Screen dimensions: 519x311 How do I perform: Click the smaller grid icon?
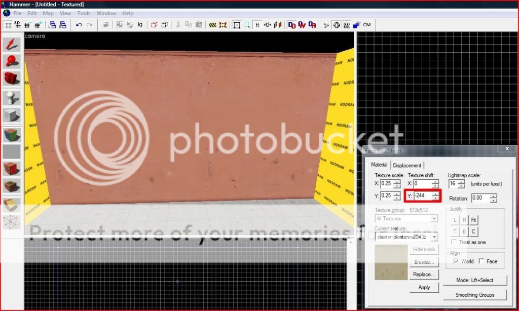coord(27,25)
